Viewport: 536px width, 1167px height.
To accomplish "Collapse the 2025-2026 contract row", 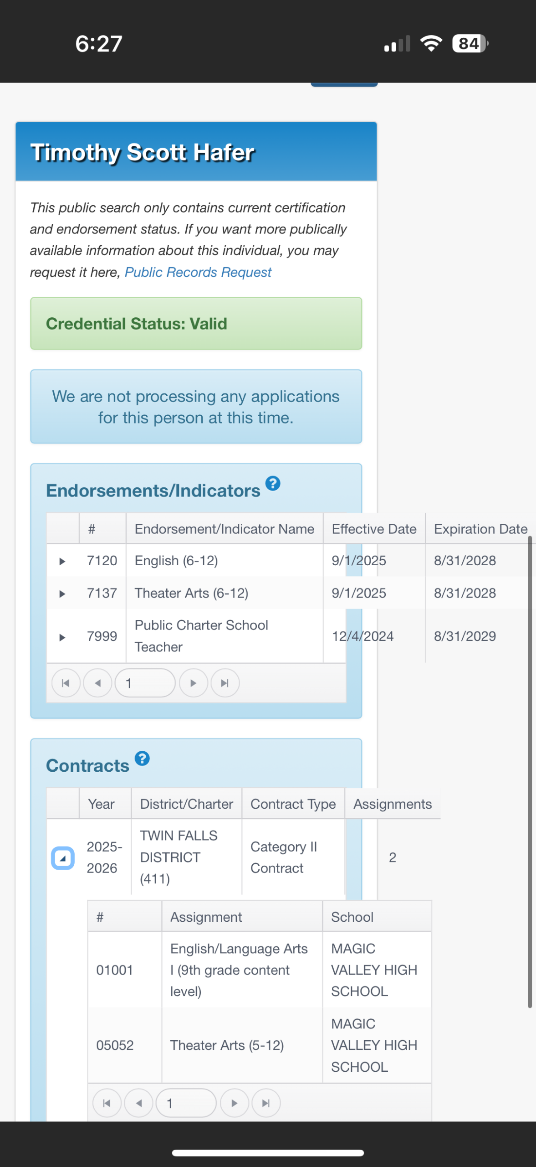I will pos(63,858).
